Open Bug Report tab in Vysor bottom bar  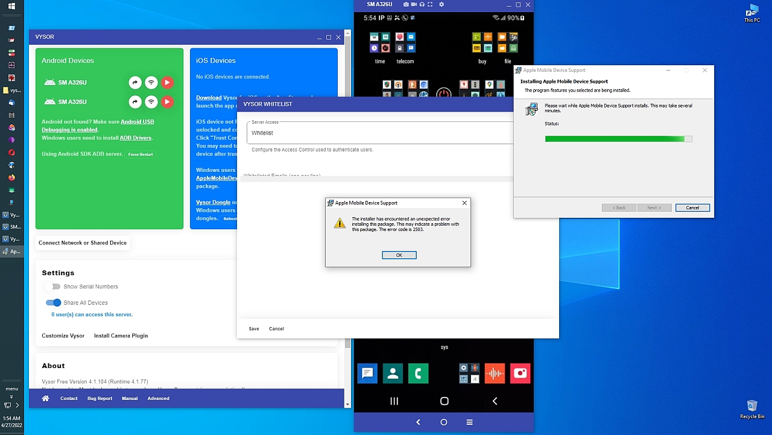[x=100, y=398]
